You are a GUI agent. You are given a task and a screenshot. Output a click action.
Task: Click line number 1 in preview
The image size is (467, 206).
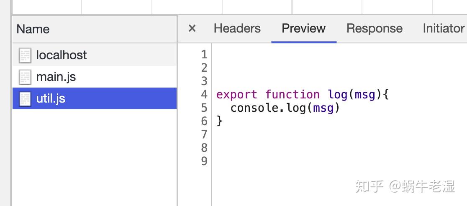point(204,55)
